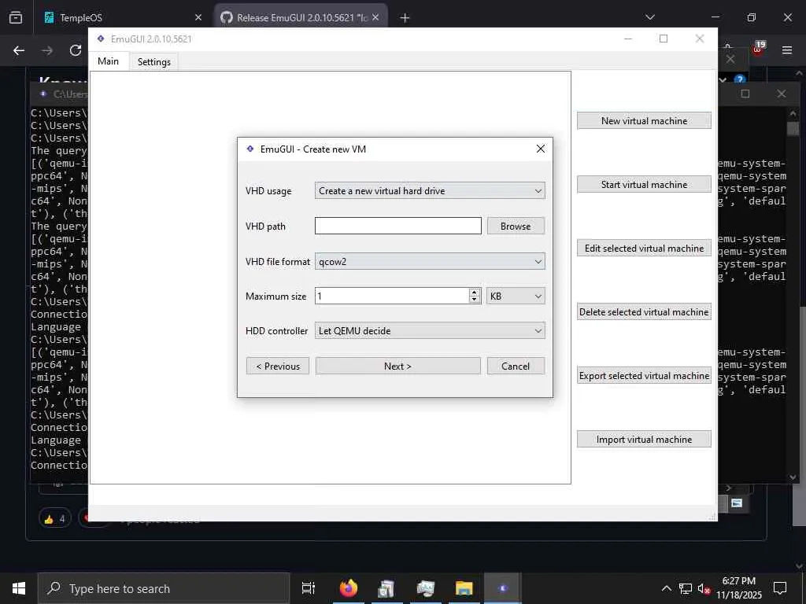Open the VHD usage dropdown
This screenshot has width=806, height=604.
[430, 190]
